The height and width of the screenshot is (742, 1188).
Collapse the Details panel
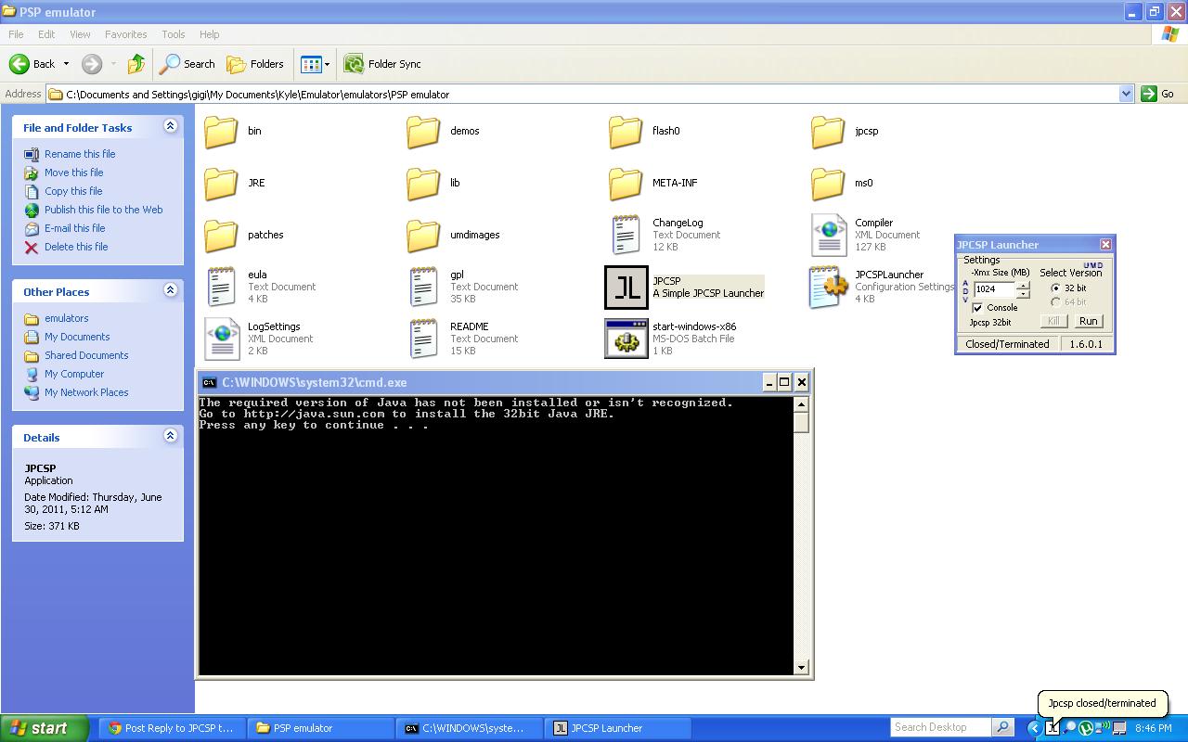(170, 436)
